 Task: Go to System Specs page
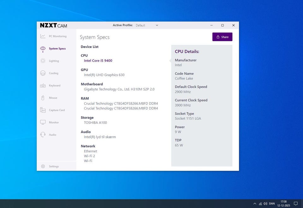(57, 49)
